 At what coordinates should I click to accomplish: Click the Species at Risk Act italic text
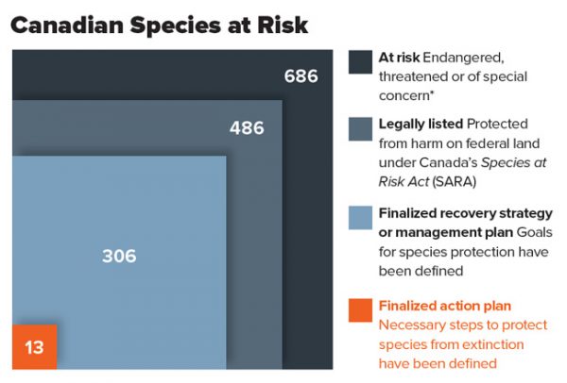point(462,172)
